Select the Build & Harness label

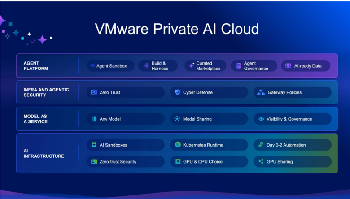click(x=160, y=66)
